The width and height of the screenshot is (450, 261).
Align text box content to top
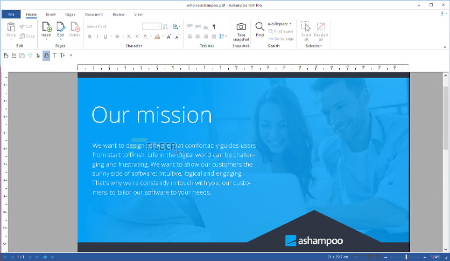coord(189,26)
